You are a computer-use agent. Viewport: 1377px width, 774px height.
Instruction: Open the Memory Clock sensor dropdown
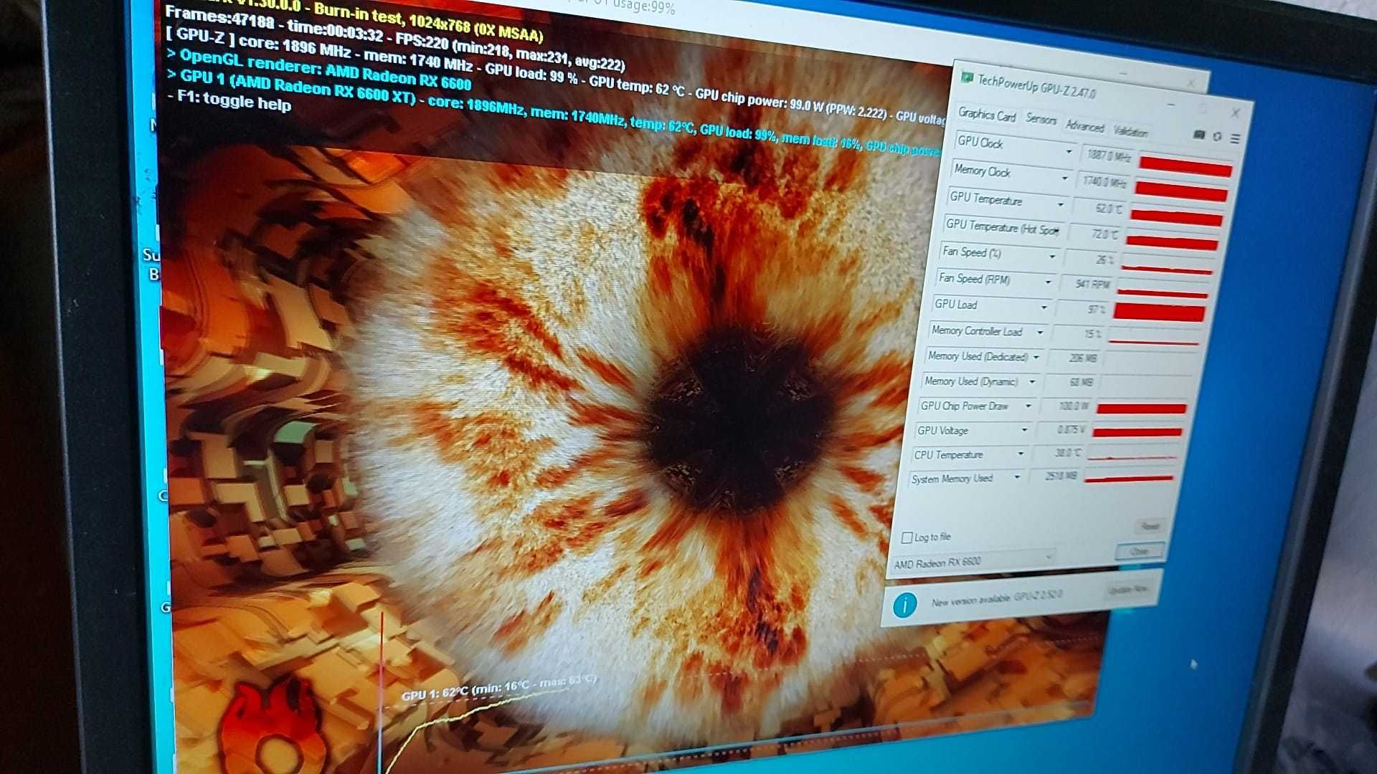point(1064,178)
